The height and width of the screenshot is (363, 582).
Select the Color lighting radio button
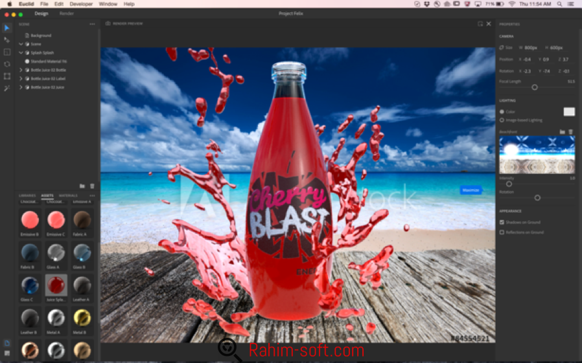coord(502,111)
